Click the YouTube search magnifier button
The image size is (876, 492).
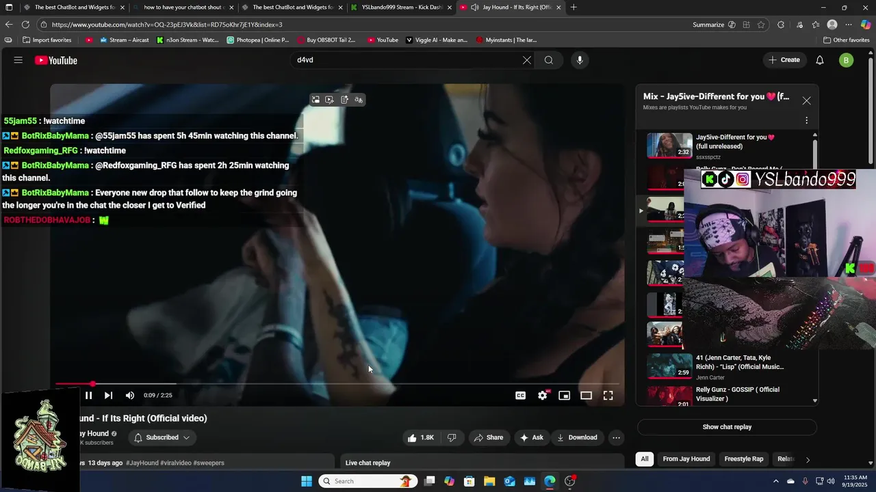[549, 60]
